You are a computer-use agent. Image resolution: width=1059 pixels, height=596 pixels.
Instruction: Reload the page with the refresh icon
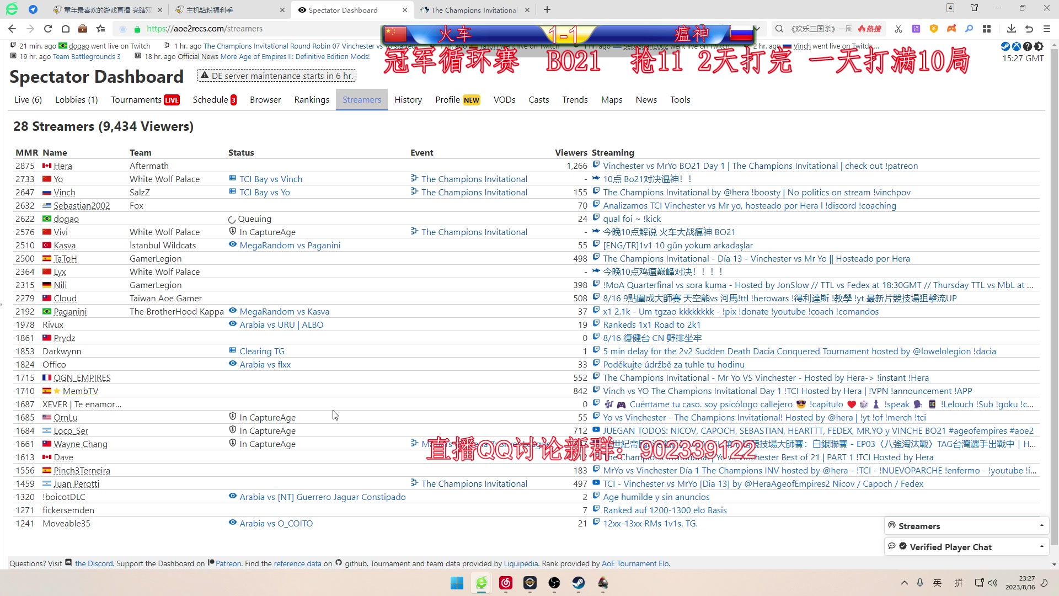tap(48, 29)
